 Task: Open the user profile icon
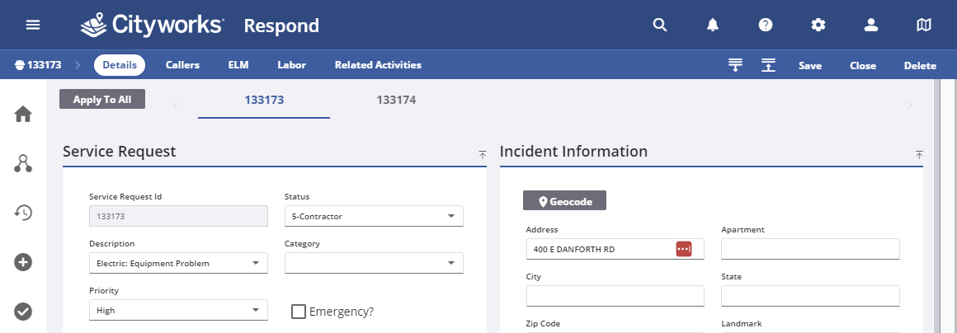871,25
